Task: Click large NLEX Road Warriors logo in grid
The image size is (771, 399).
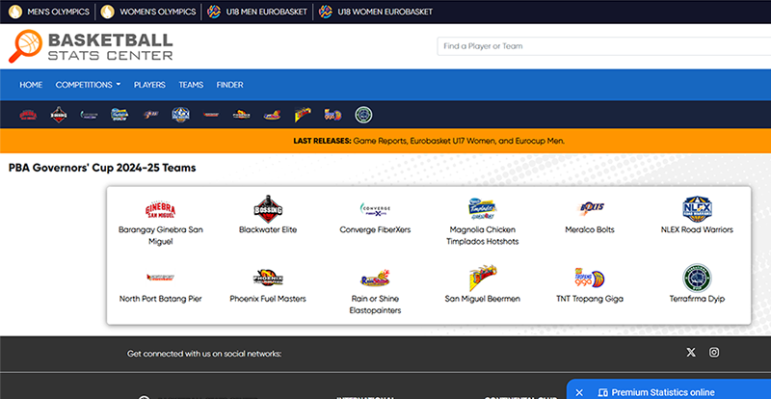Action: click(697, 209)
